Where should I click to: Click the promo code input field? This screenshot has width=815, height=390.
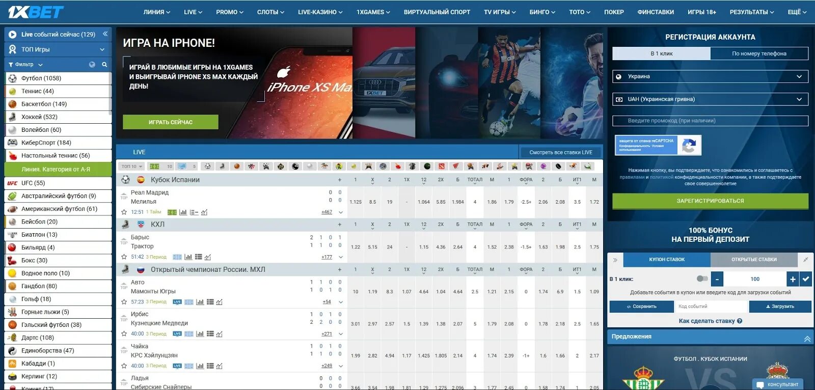(710, 121)
